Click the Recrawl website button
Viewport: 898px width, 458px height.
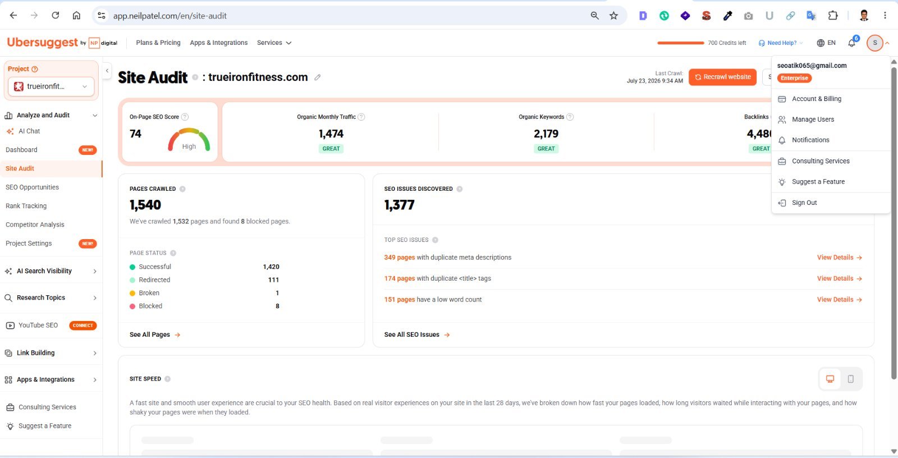click(x=722, y=77)
